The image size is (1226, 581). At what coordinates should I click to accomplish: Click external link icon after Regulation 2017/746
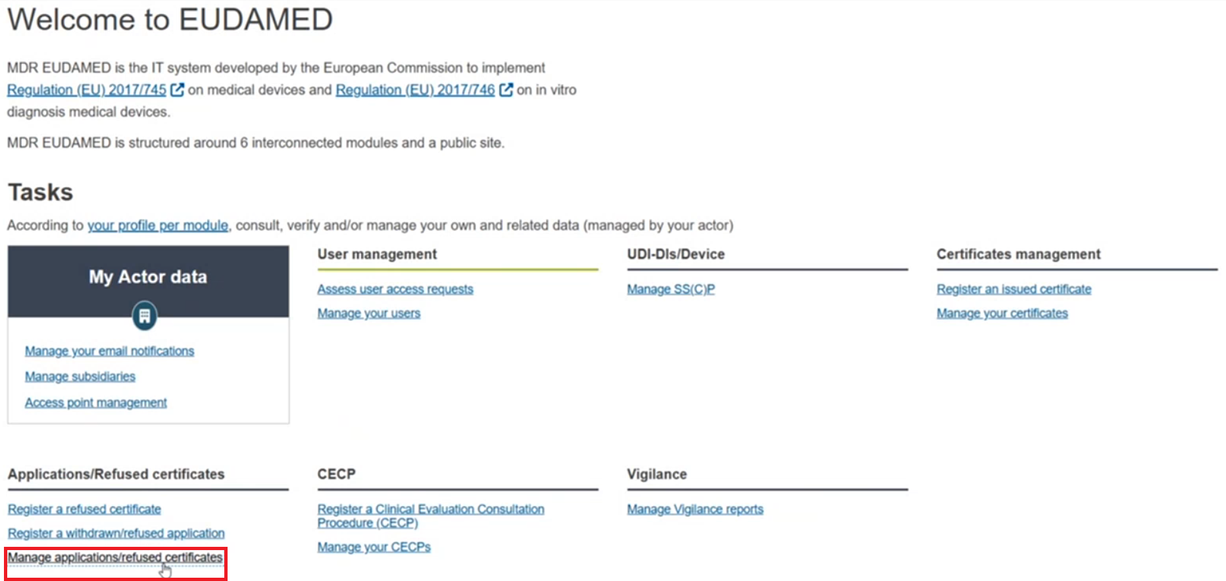[506, 89]
